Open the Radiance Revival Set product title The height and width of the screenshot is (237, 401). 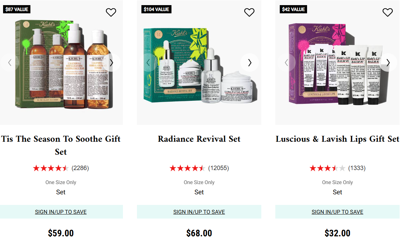point(199,139)
